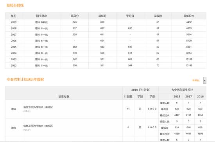This screenshot has width=215, height=142.
Task: Click the 学制 sub-header
Action: click(x=140, y=97)
